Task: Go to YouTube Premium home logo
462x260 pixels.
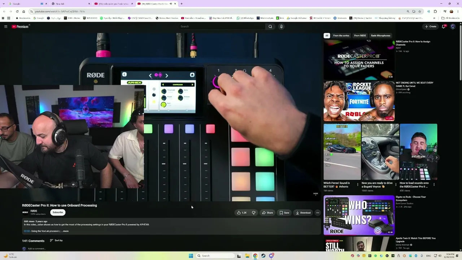Action: click(20, 26)
